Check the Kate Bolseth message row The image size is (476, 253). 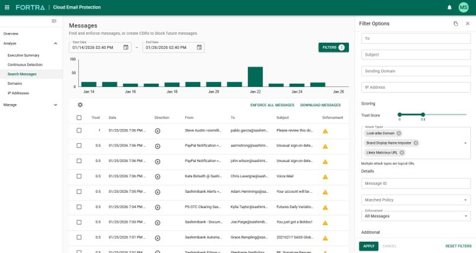point(79,176)
